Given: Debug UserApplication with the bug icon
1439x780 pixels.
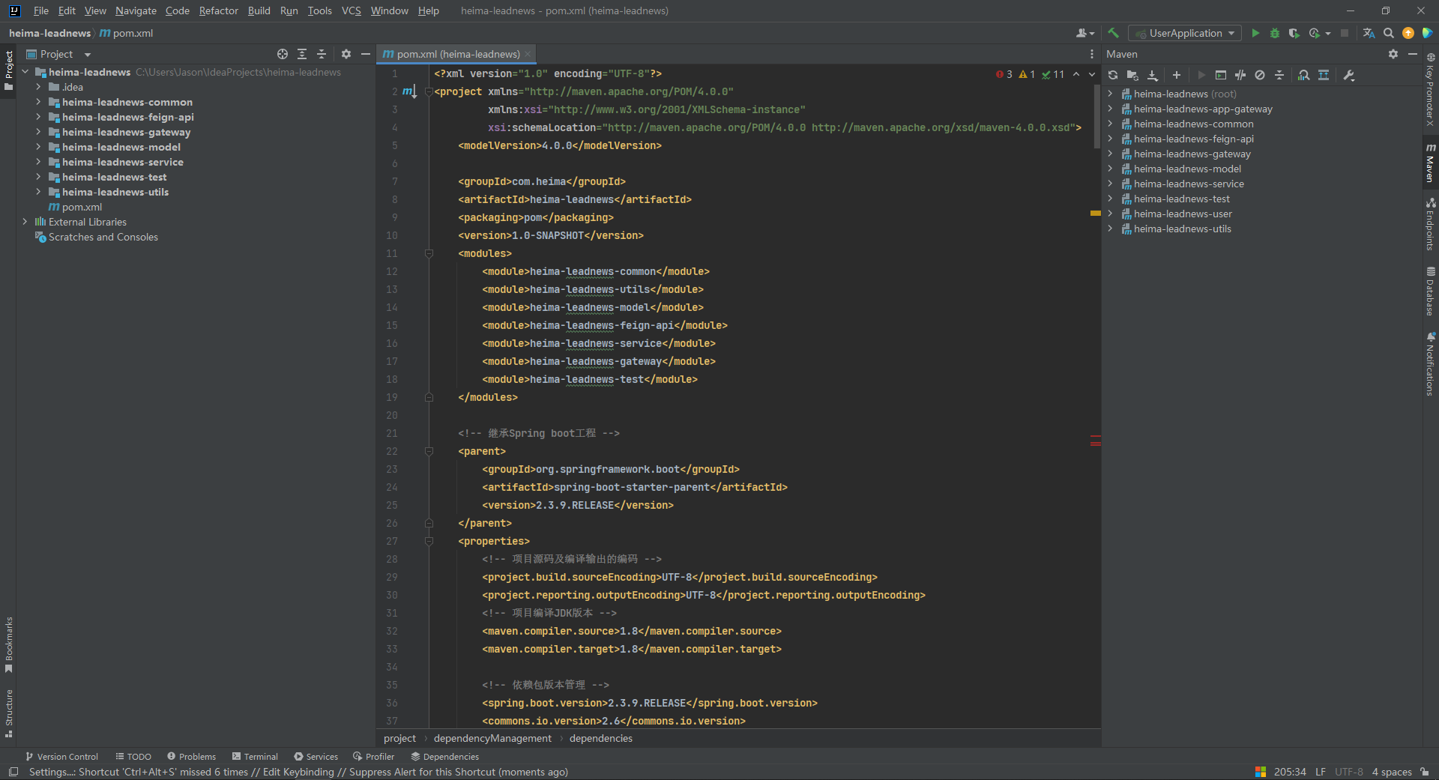Looking at the screenshot, I should tap(1274, 33).
